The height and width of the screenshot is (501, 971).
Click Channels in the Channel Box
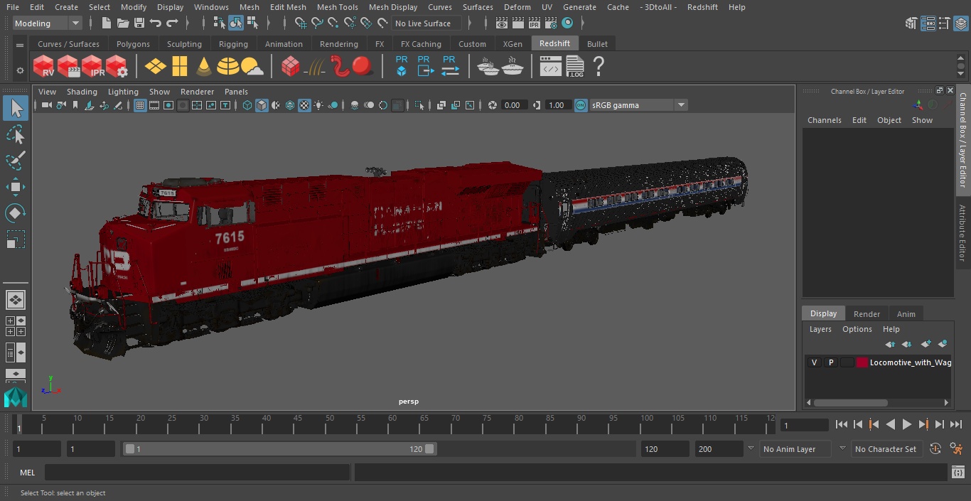(x=824, y=120)
